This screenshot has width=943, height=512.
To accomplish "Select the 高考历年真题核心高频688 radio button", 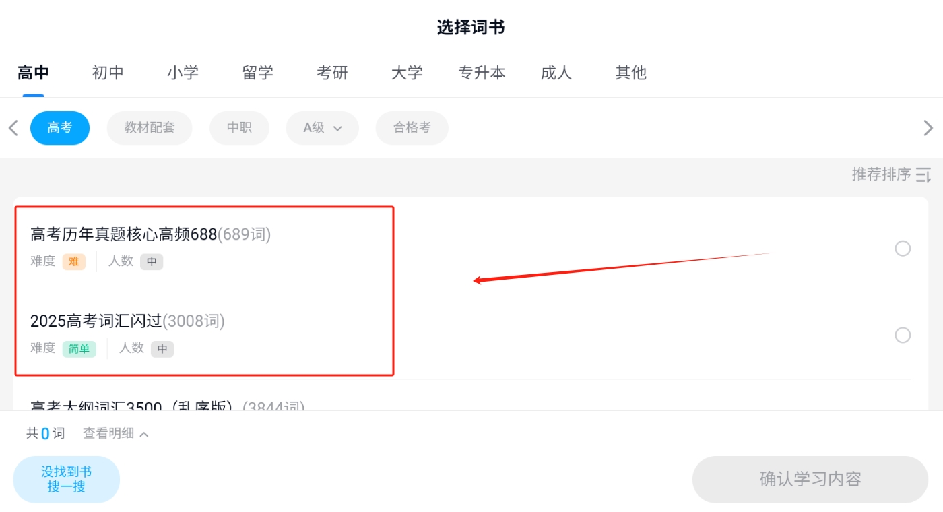I will pos(903,249).
